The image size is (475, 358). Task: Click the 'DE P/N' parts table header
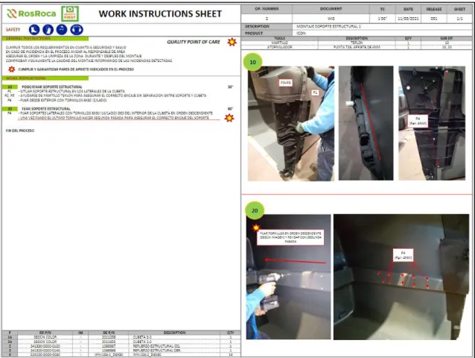[x=109, y=333]
